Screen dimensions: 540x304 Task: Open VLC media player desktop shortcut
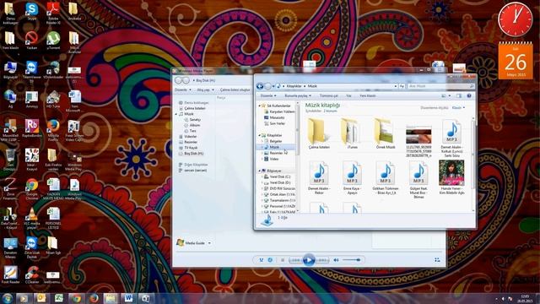32,219
